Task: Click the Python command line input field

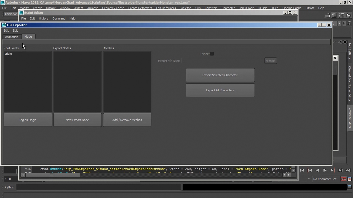Action: coord(98,187)
